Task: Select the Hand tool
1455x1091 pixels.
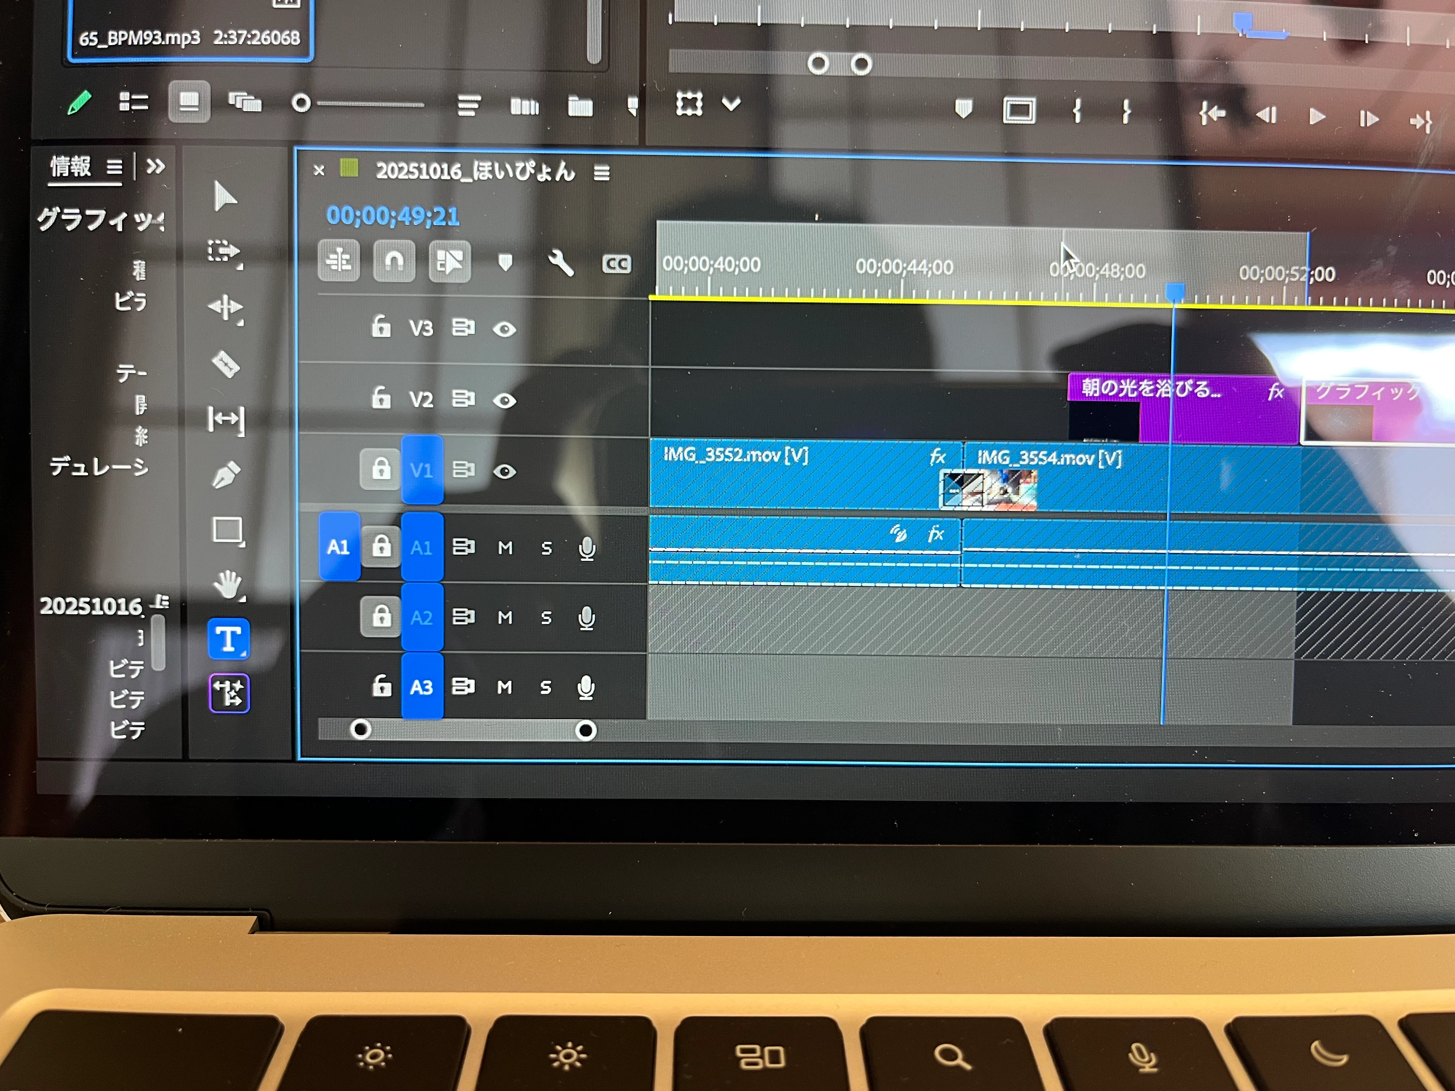Action: (x=228, y=584)
